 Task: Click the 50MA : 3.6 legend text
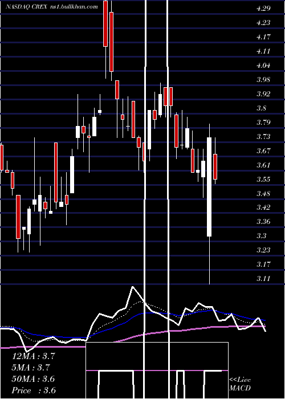coord(33,379)
